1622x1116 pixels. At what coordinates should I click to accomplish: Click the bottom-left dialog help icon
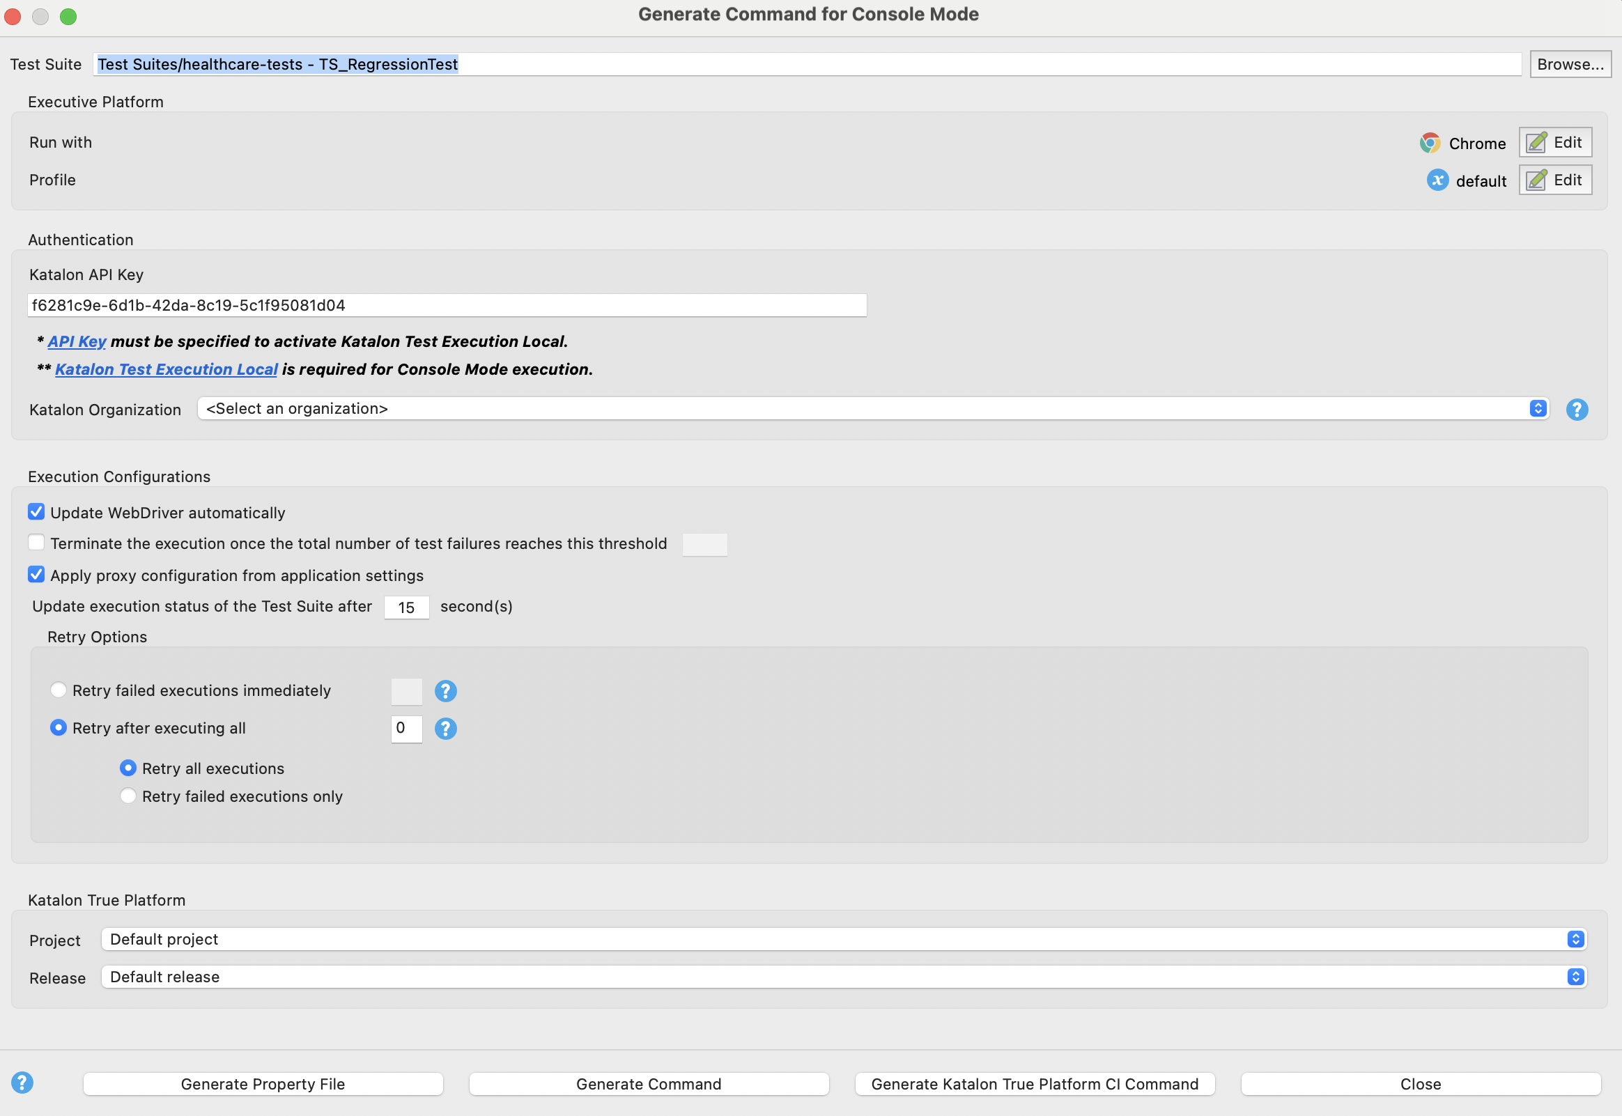click(x=22, y=1083)
